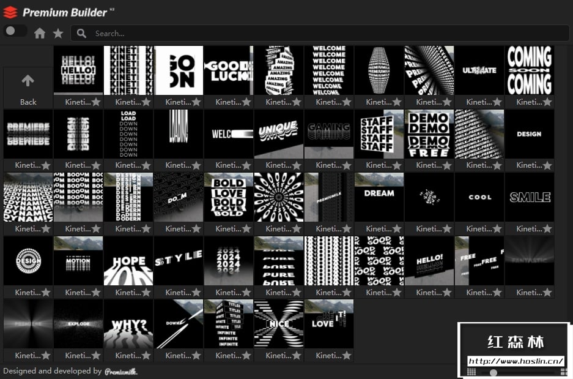Open the GO ON thumbnail
Viewport: 573px width, 379px height.
coord(179,70)
